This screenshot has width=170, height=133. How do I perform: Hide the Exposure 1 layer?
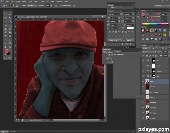(x=143, y=71)
